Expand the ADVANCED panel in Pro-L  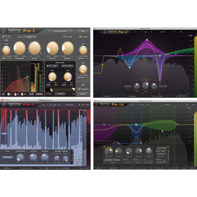click(x=72, y=157)
